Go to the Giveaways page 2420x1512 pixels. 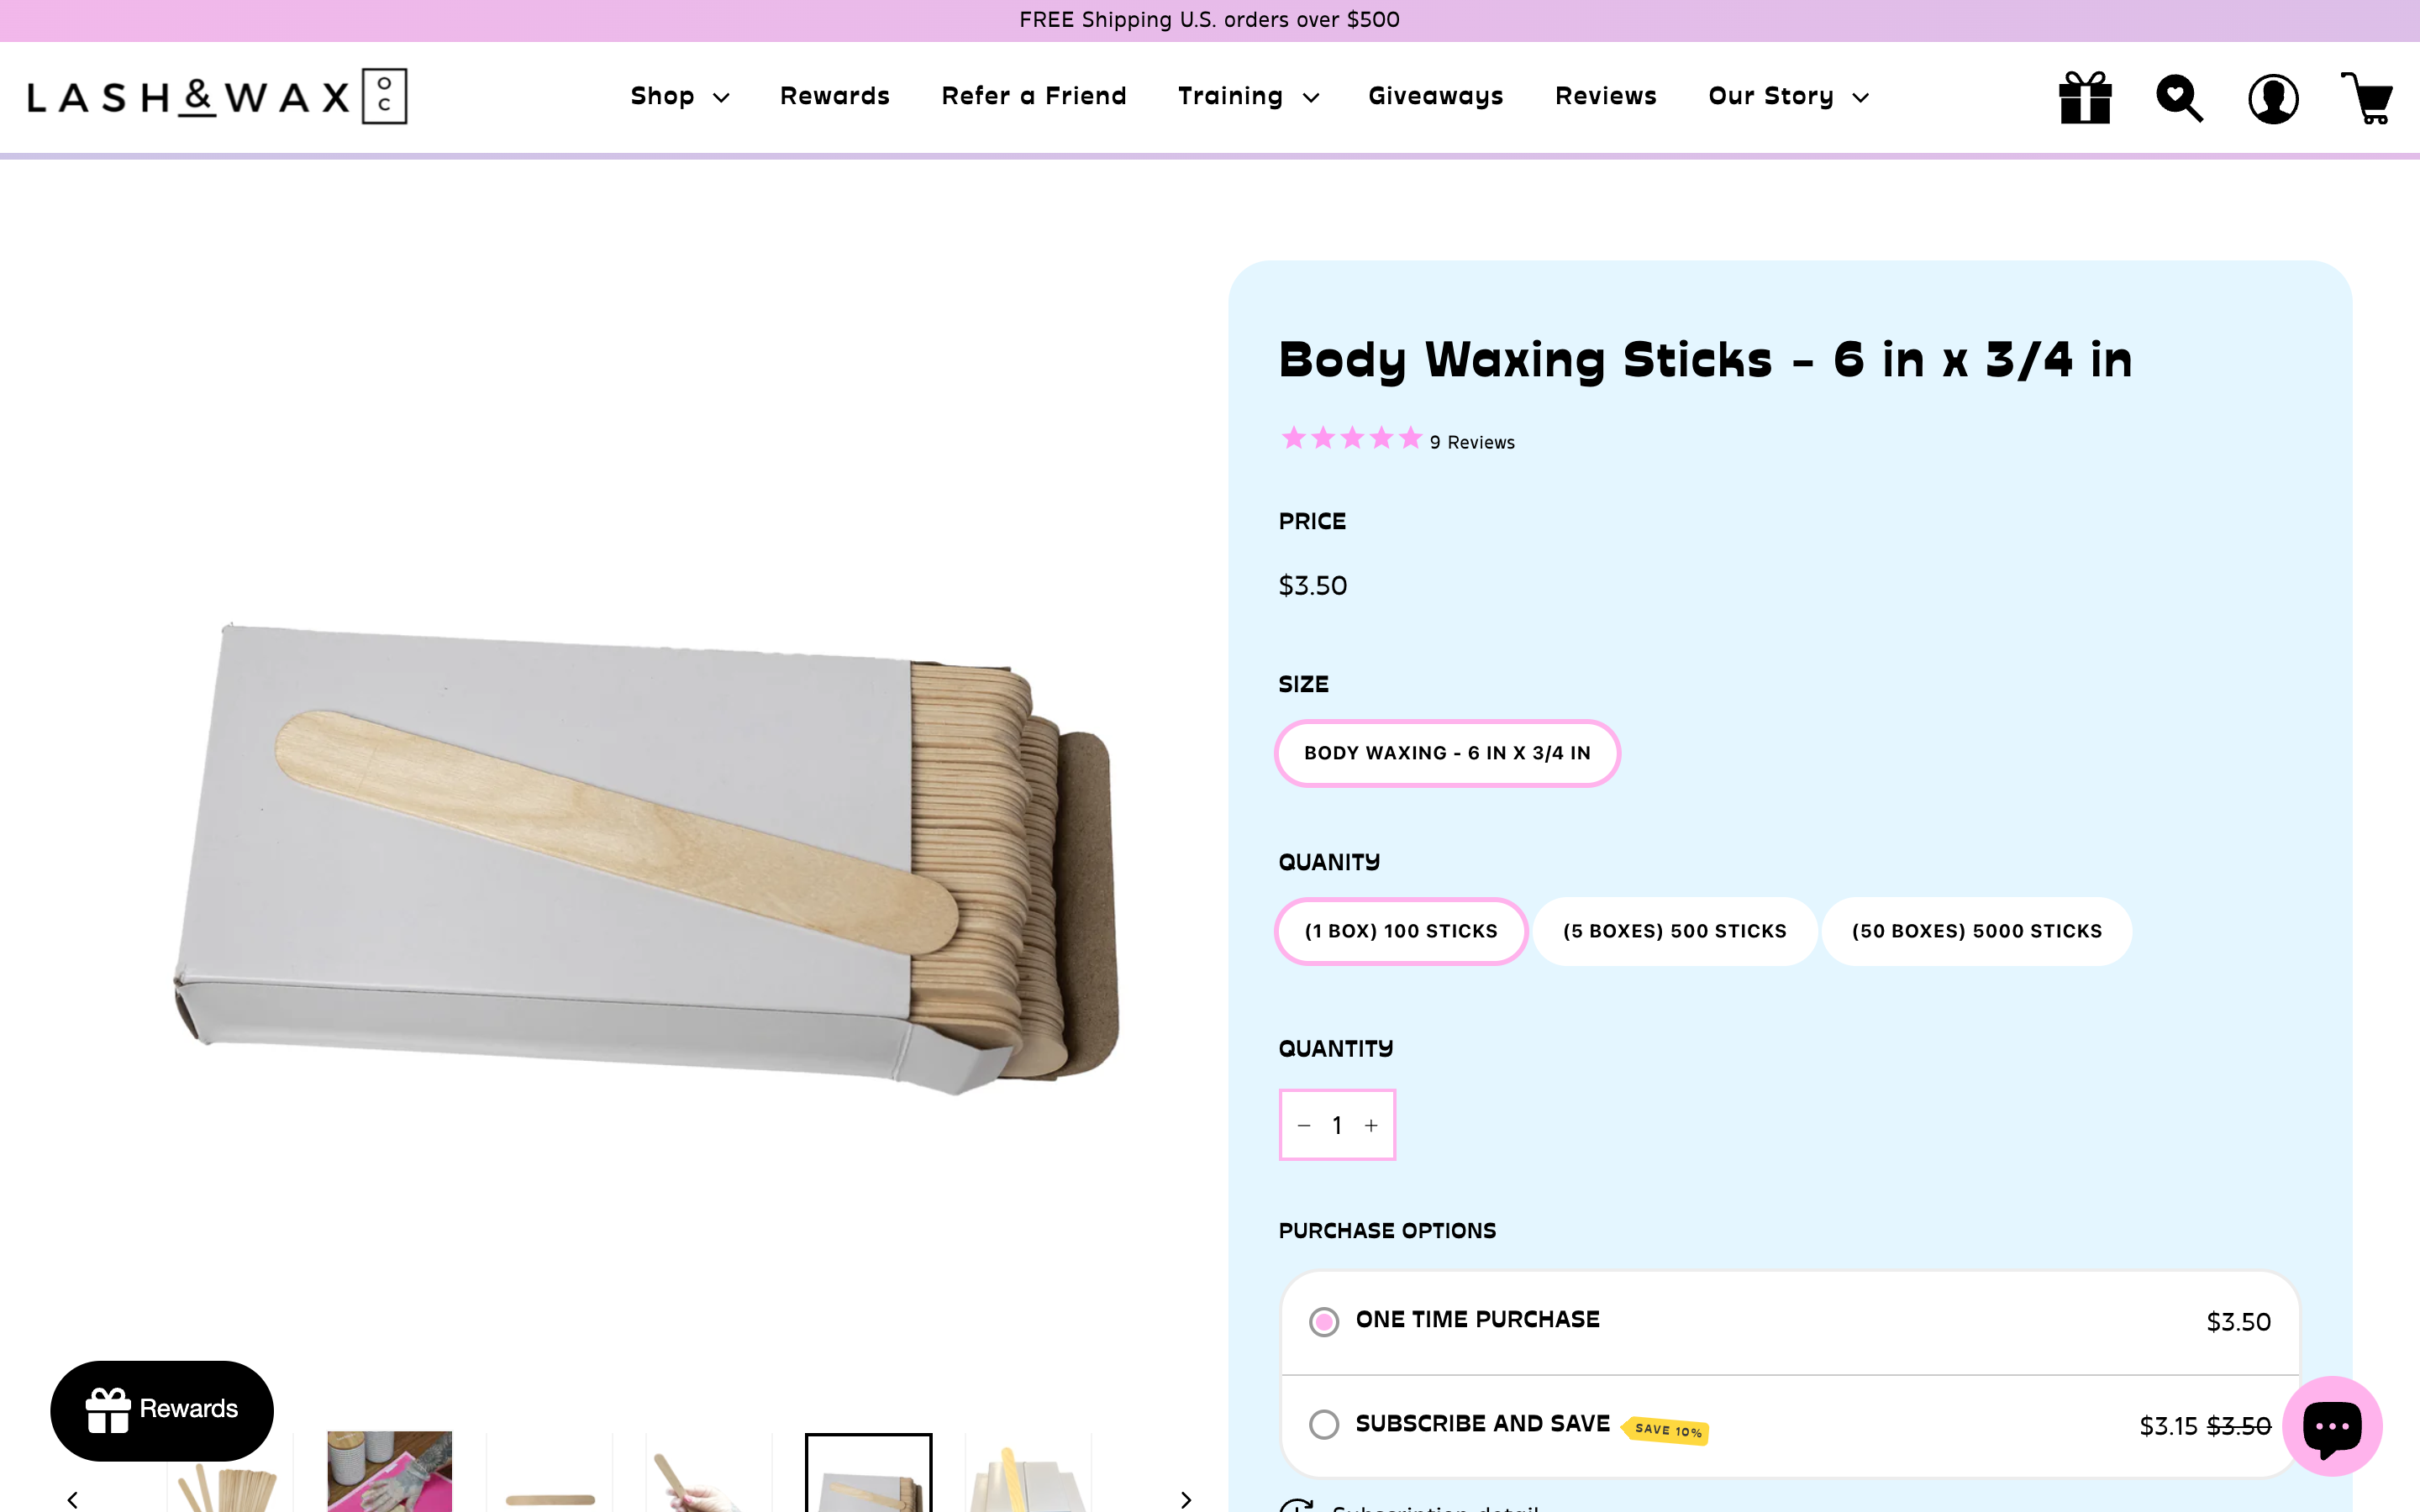(x=1435, y=96)
